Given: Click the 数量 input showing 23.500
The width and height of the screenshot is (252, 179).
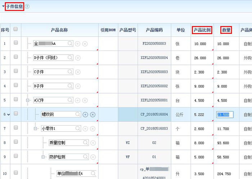Looking at the screenshot, I should [225, 114].
